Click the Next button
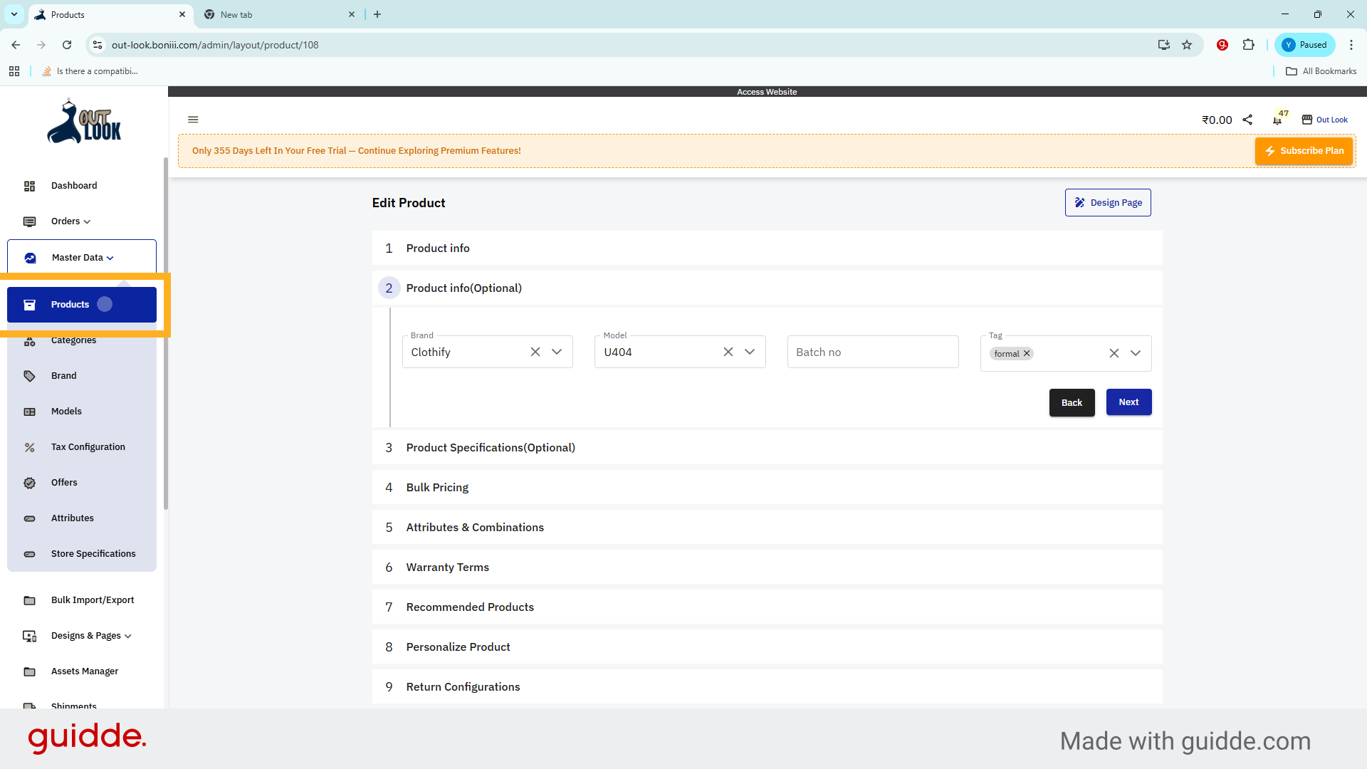1367x769 pixels. click(1128, 402)
